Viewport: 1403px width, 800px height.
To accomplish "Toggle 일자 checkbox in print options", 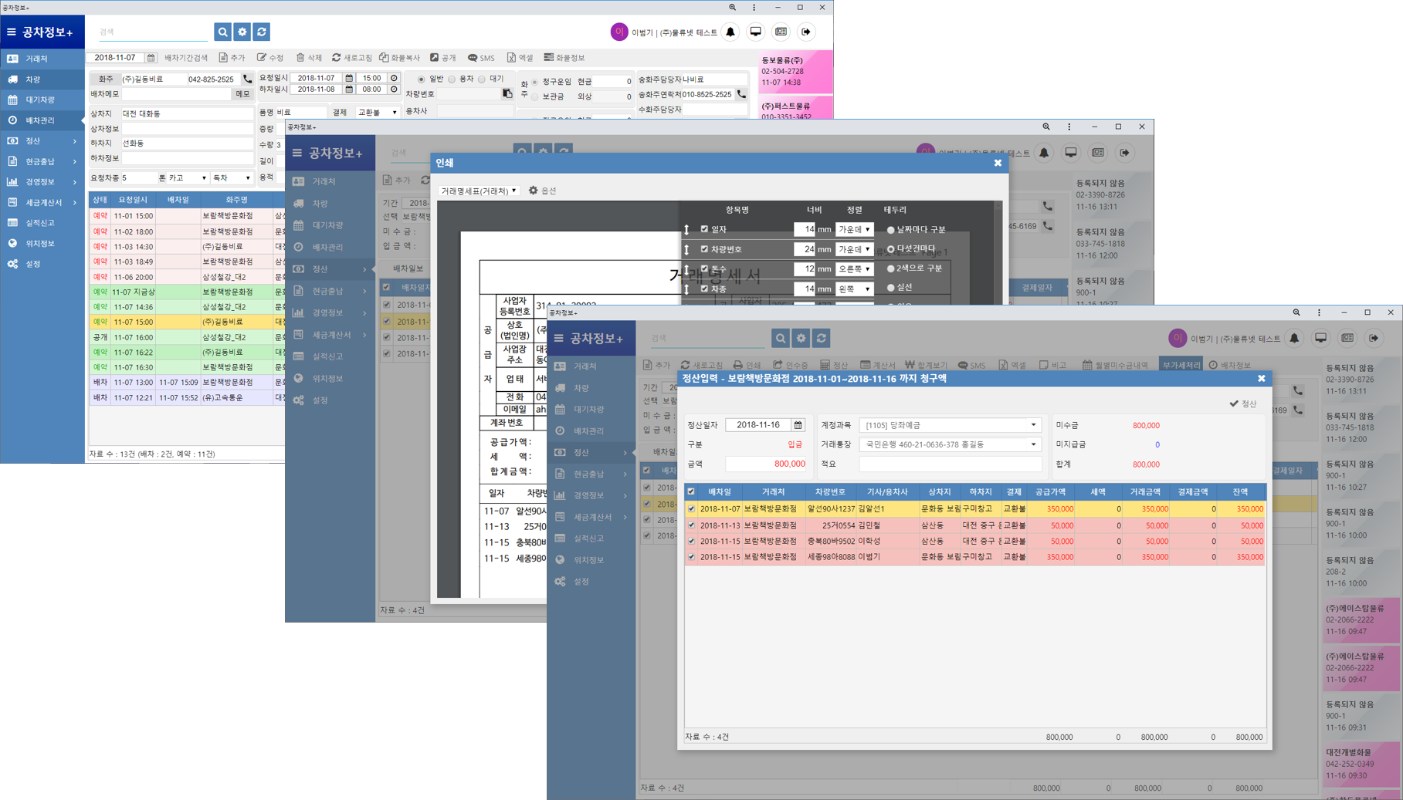I will tap(704, 229).
